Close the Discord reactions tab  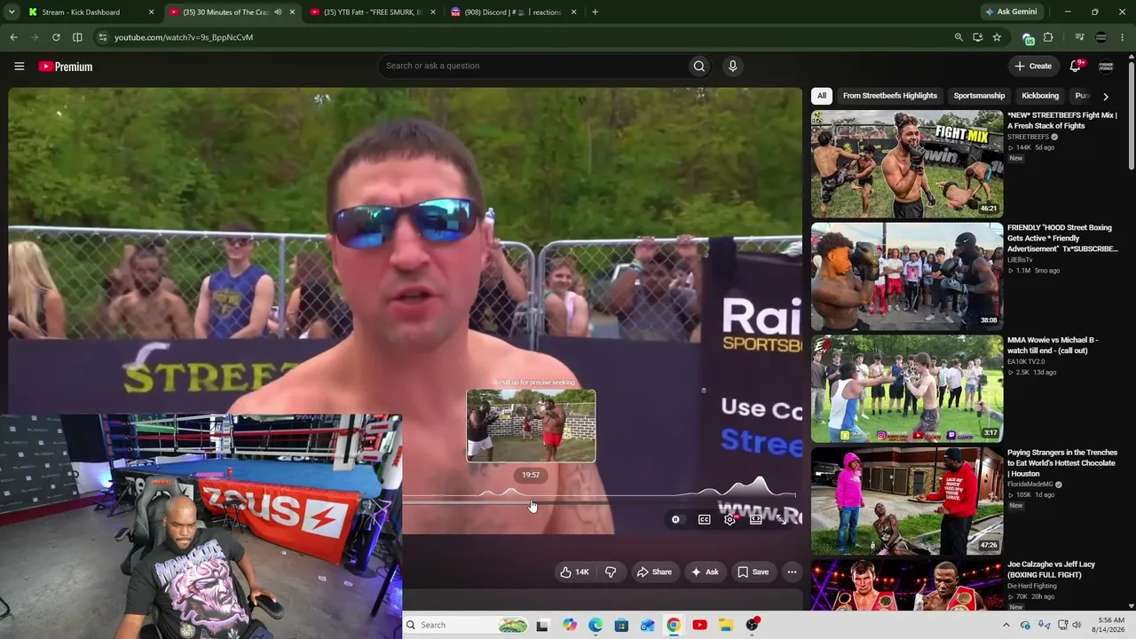click(x=573, y=12)
